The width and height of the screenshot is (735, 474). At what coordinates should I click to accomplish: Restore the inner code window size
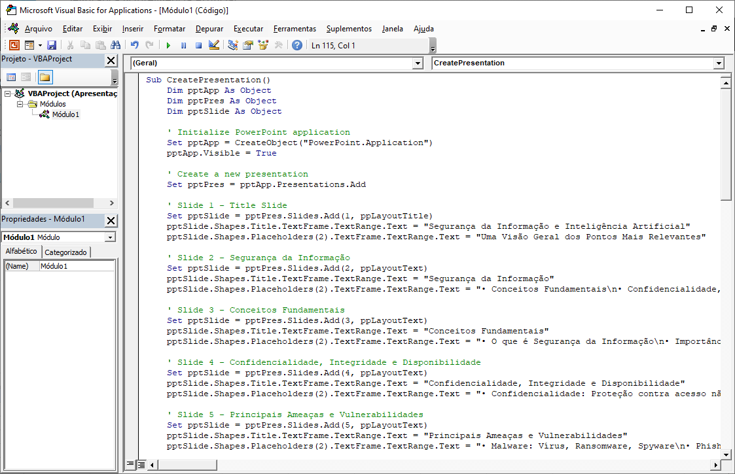(714, 29)
